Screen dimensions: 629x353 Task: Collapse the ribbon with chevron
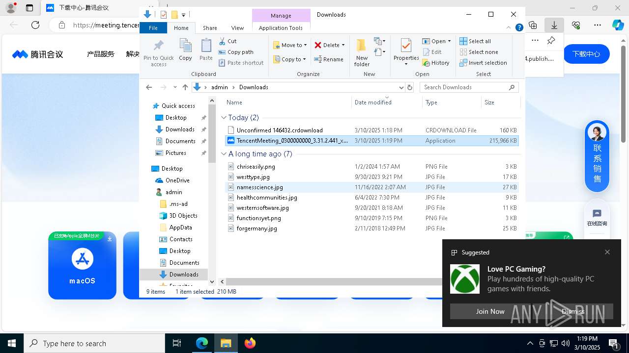(x=509, y=28)
